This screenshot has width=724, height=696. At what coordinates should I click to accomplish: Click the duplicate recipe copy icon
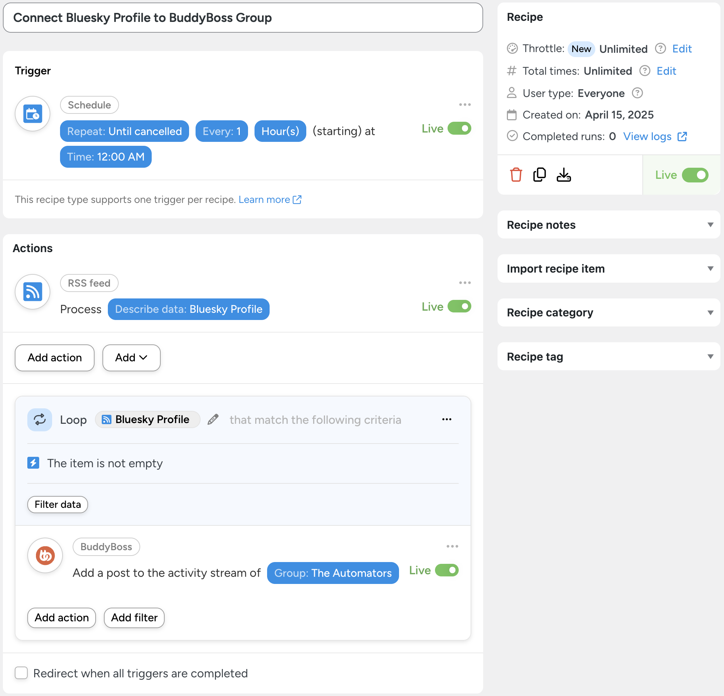[x=539, y=175]
